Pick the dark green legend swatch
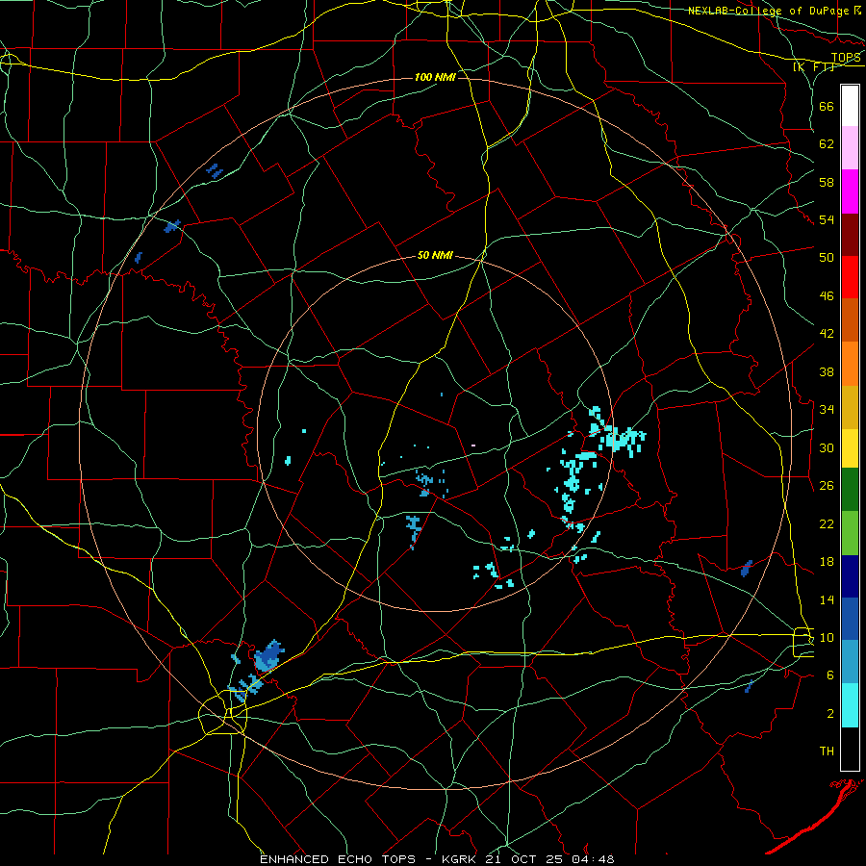The width and height of the screenshot is (866, 866). [x=850, y=490]
